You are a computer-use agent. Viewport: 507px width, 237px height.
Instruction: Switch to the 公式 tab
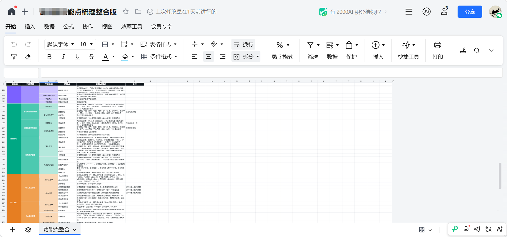tap(69, 27)
